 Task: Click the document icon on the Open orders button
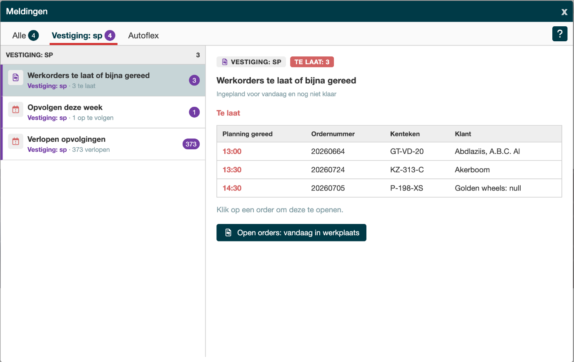tap(228, 233)
